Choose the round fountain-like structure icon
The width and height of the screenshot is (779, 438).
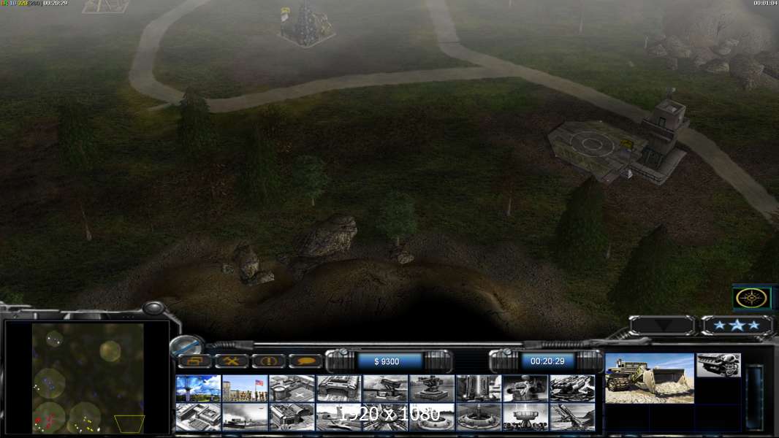click(525, 417)
